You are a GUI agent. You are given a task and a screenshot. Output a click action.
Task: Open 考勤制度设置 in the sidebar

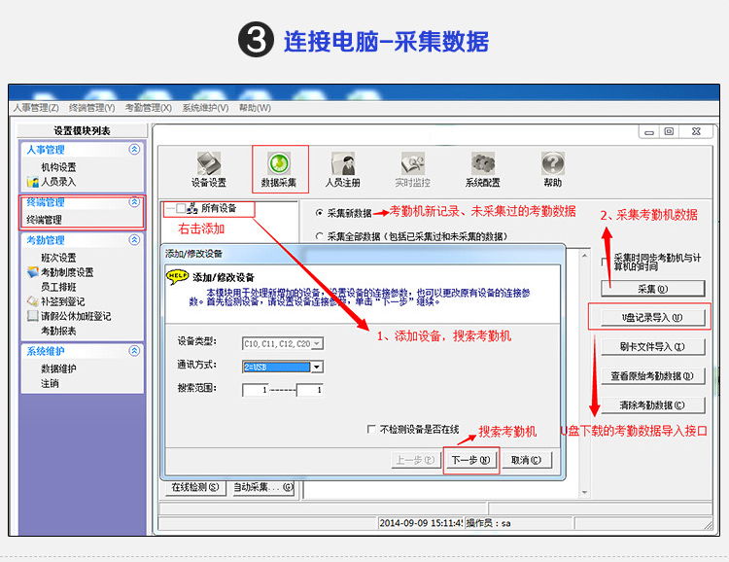click(x=66, y=272)
